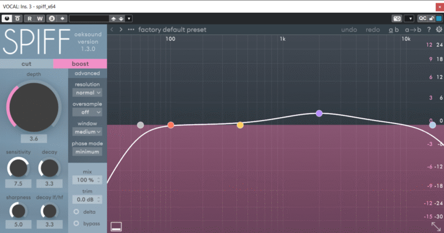Enable the bypass radio button
The image size is (444, 233).
76,223
